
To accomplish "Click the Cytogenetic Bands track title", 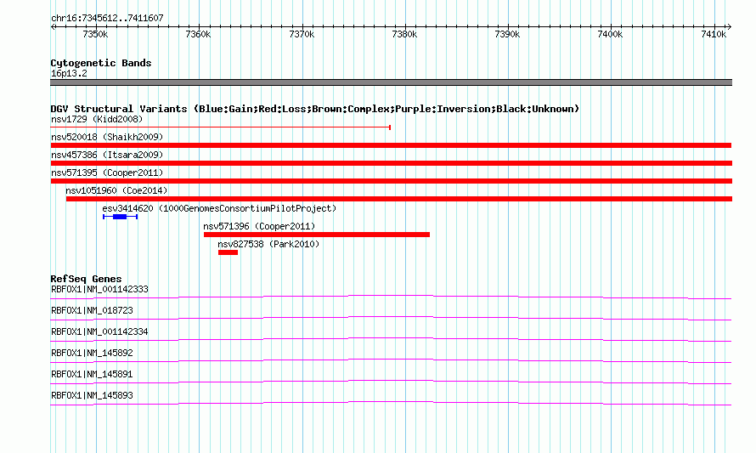I will click(x=101, y=63).
